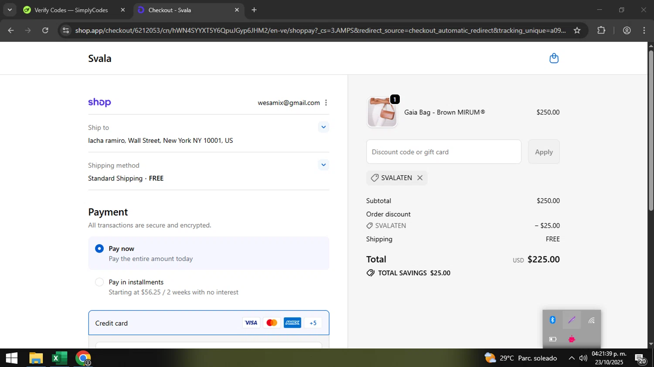
Task: View site information icon in address bar
Action: [x=66, y=30]
